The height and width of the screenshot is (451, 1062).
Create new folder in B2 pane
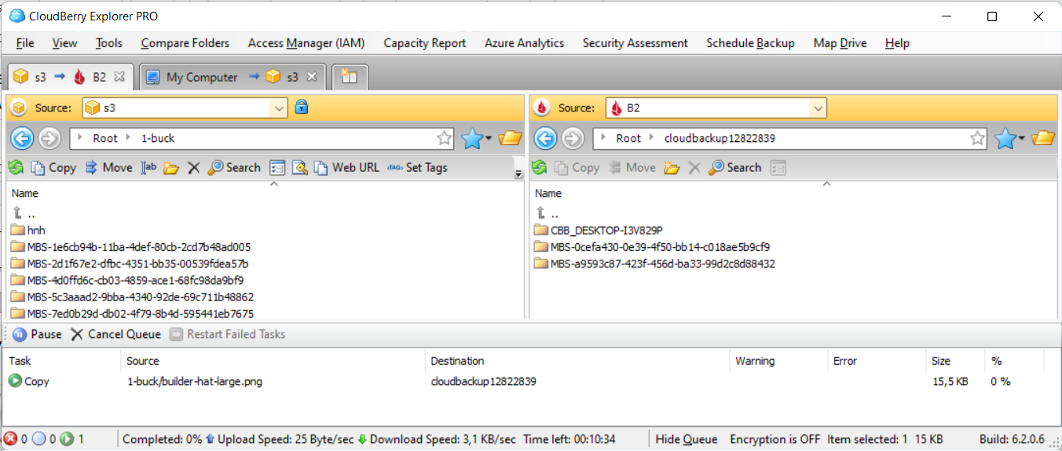pyautogui.click(x=672, y=167)
